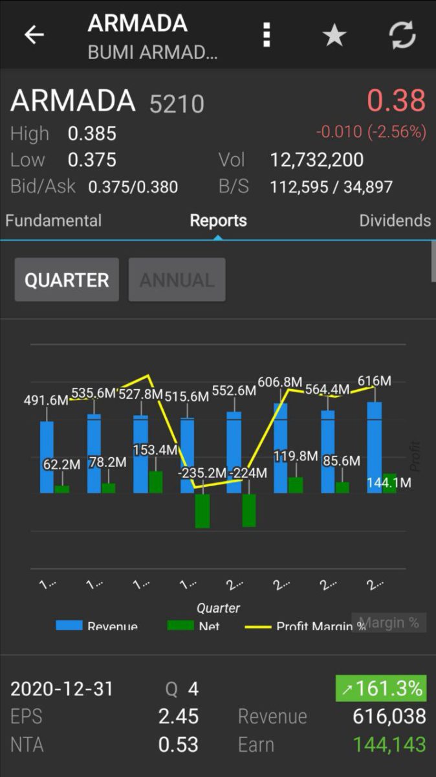Viewport: 436px width, 777px height.
Task: Switch to the Fundamental tab
Action: coord(54,220)
